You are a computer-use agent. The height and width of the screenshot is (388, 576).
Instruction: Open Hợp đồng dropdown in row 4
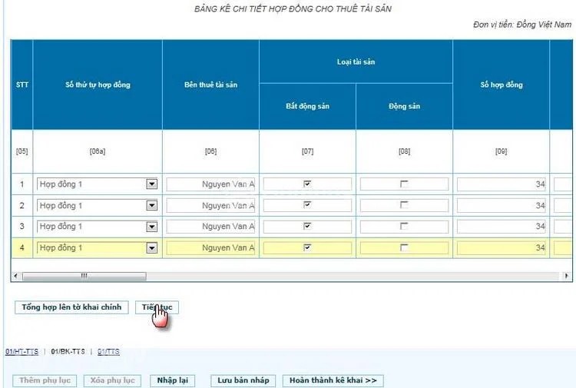[151, 248]
